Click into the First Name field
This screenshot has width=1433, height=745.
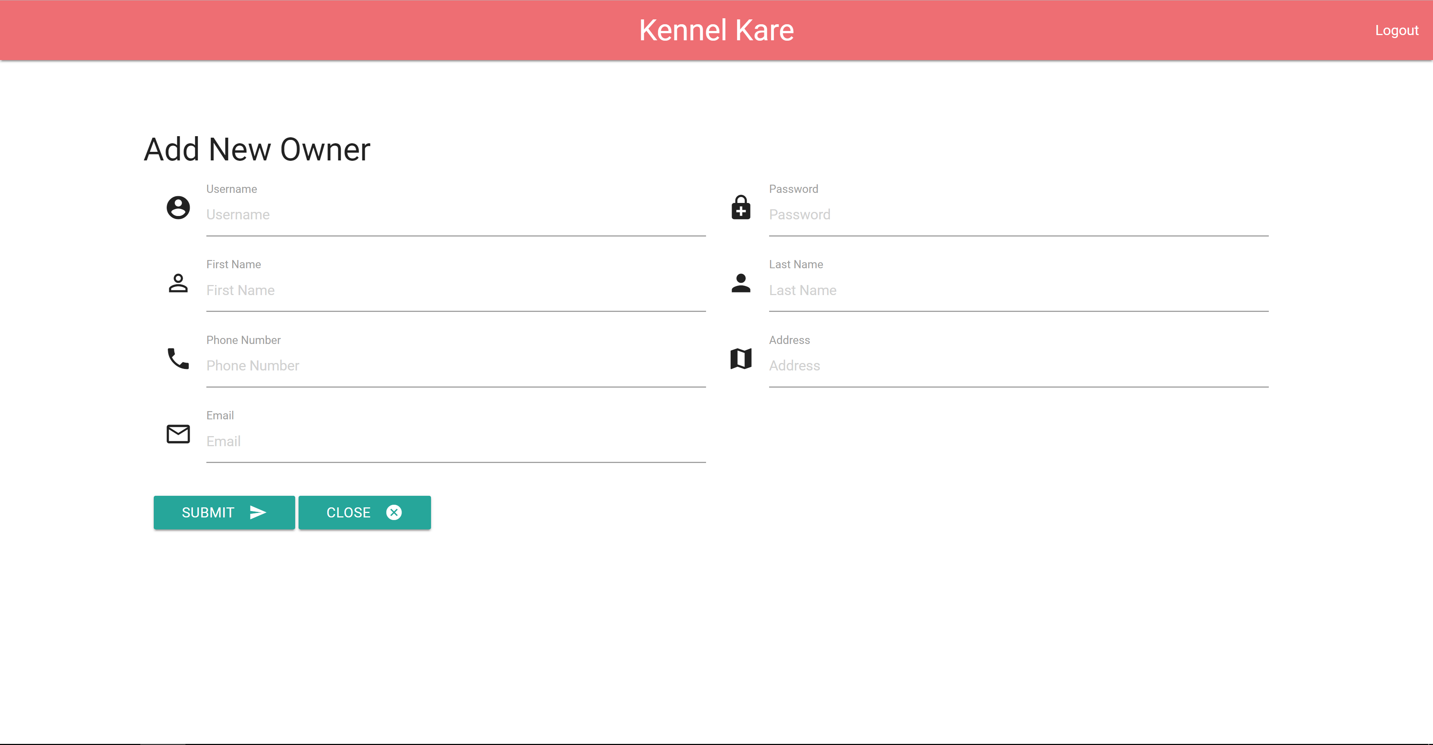(456, 290)
